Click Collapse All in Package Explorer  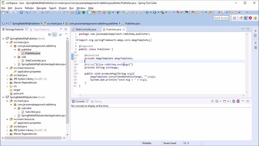coord(49,34)
